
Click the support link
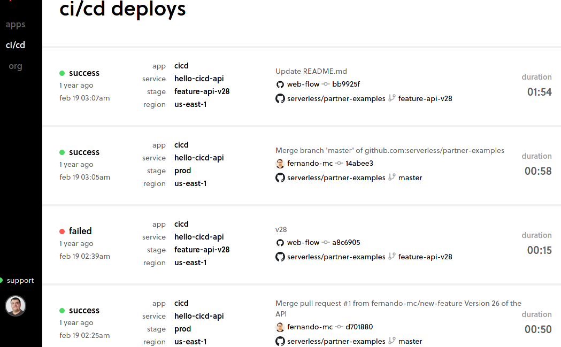(x=20, y=280)
